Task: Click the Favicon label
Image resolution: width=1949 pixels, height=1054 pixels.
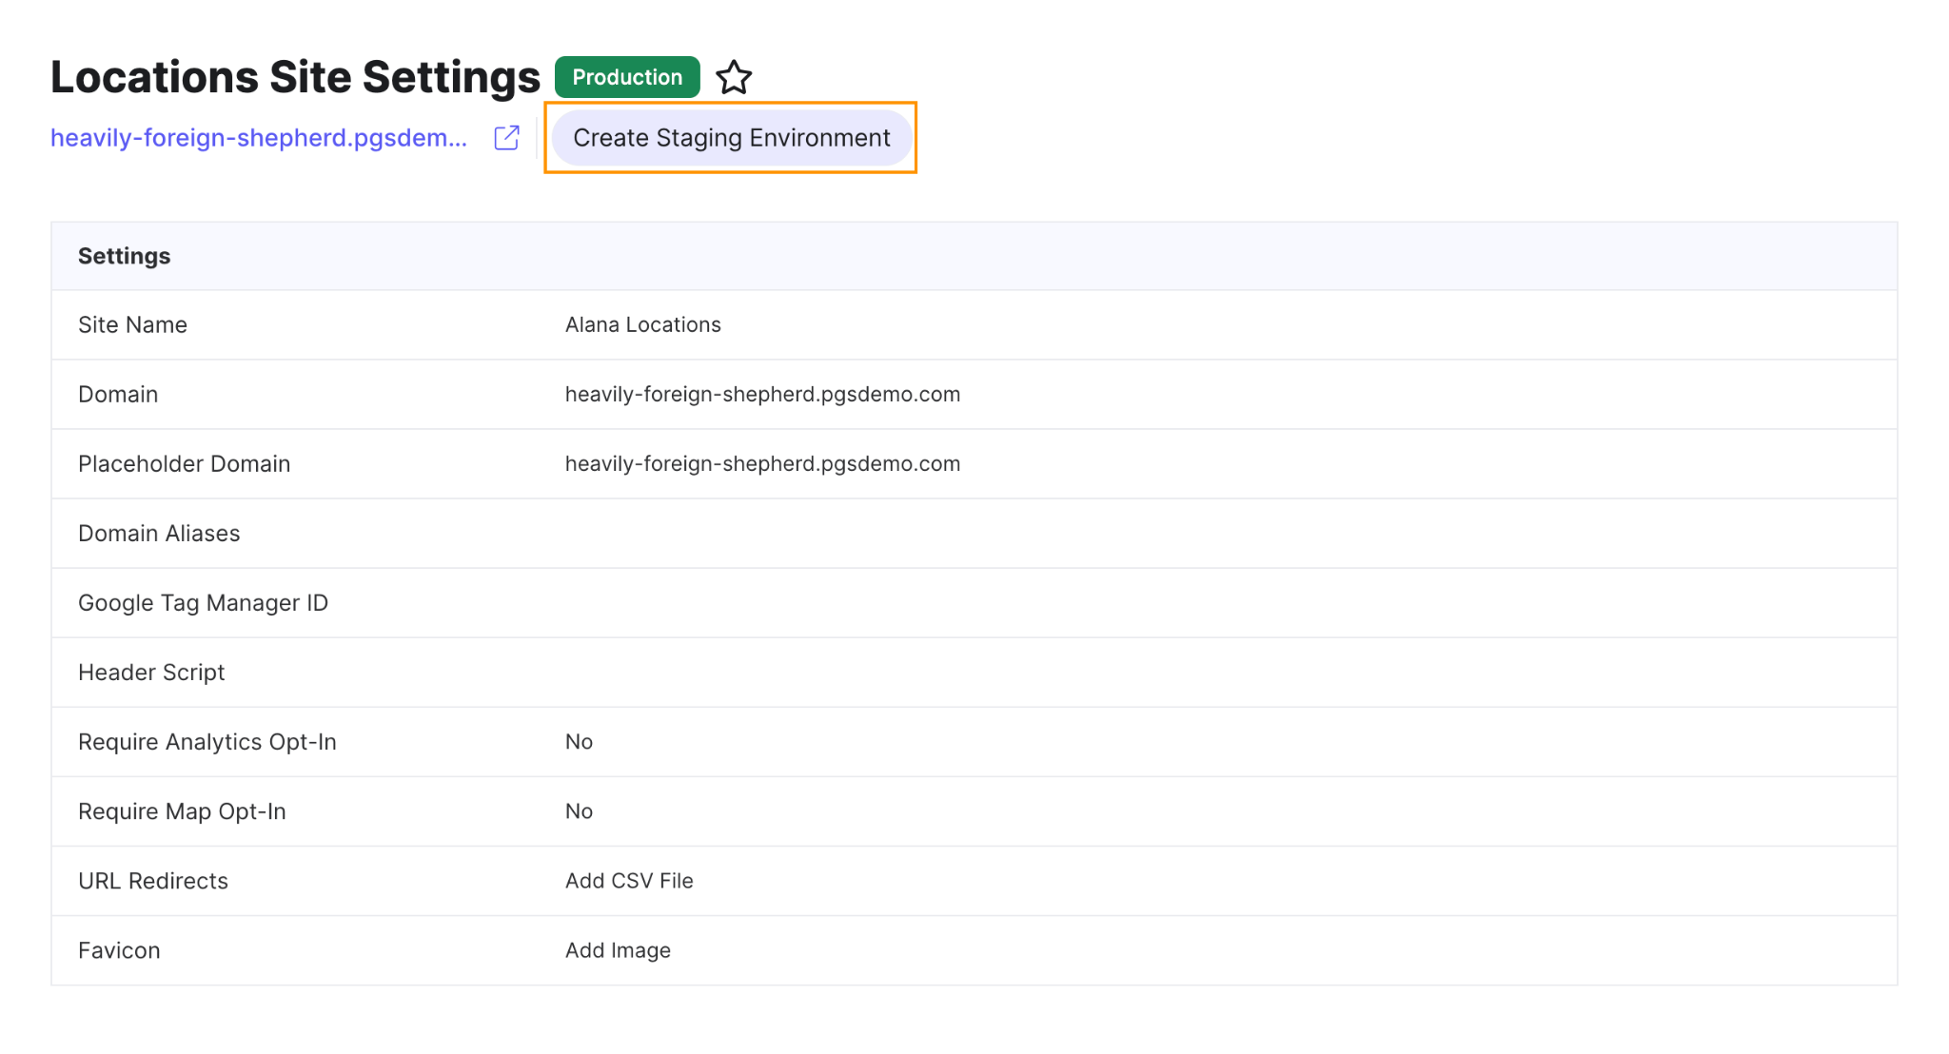Action: tap(119, 950)
